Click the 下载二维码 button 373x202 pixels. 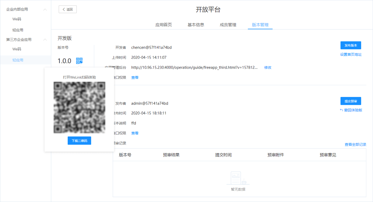(x=79, y=140)
